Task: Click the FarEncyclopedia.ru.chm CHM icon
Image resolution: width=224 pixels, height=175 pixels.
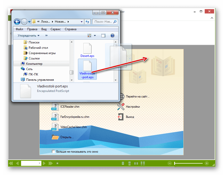Action: click(x=55, y=117)
